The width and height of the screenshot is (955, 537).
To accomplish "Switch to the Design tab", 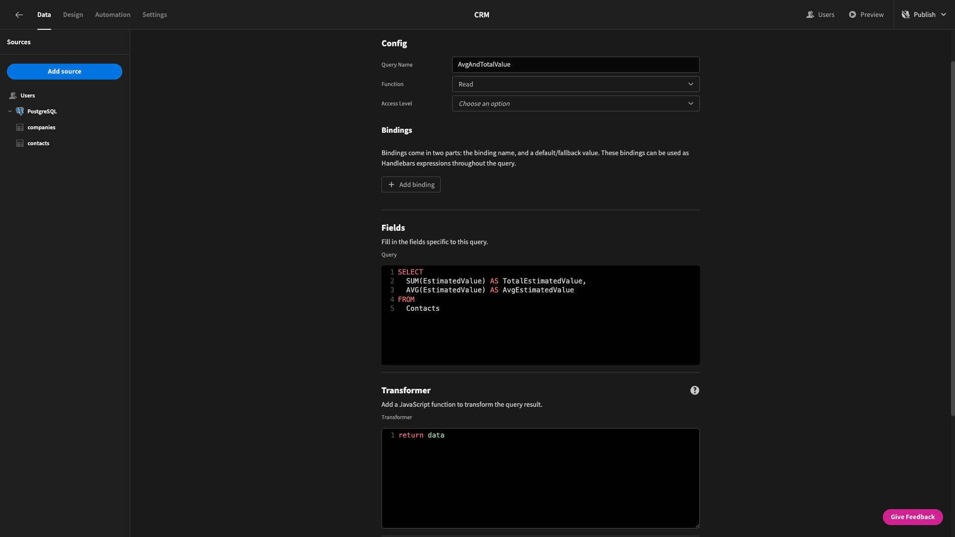I will pyautogui.click(x=73, y=14).
